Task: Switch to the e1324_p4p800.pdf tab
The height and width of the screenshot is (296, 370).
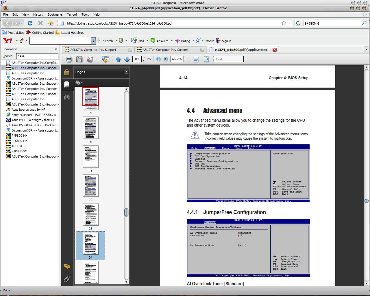Action: [242, 50]
